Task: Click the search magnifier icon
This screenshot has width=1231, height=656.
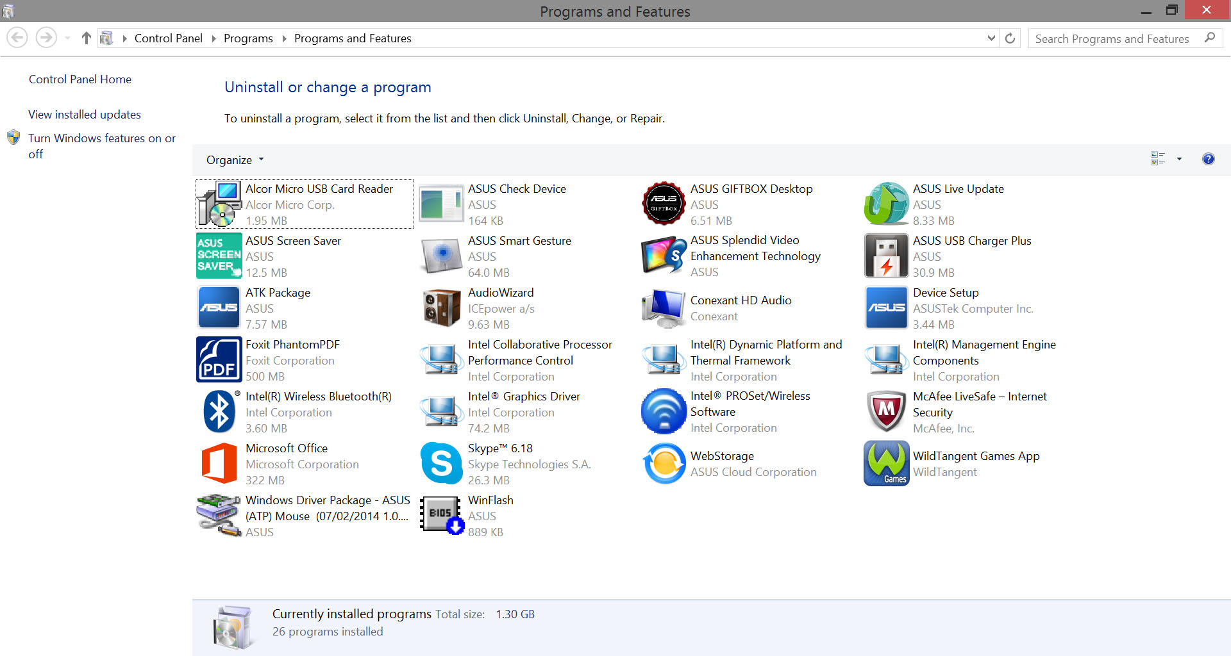Action: click(1210, 38)
